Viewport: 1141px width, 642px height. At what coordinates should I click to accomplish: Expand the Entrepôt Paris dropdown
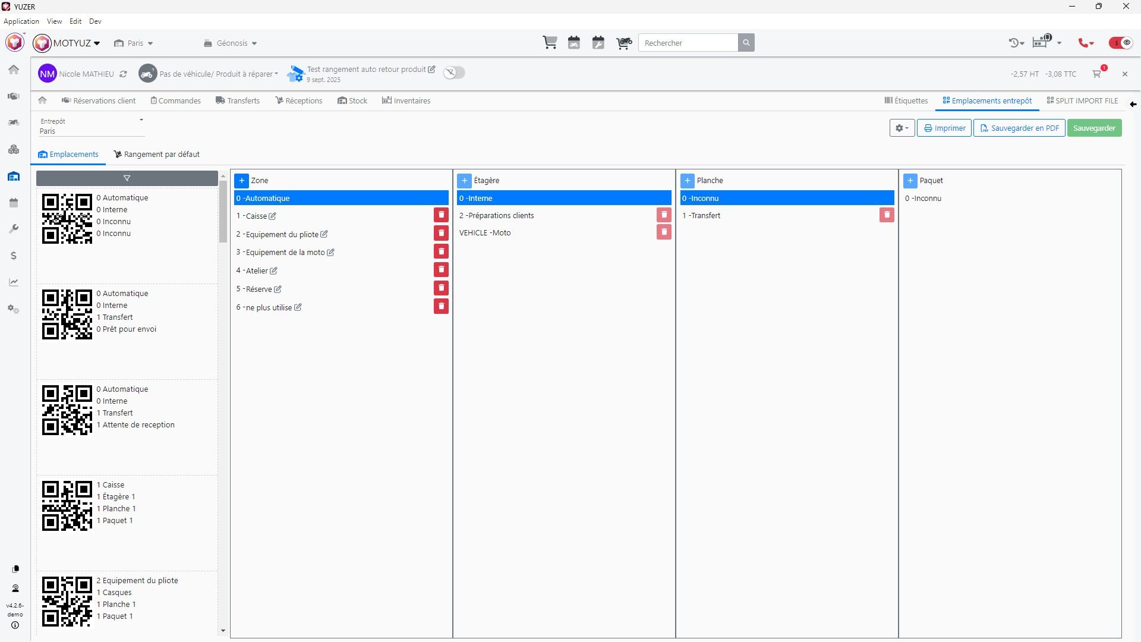pos(92,126)
